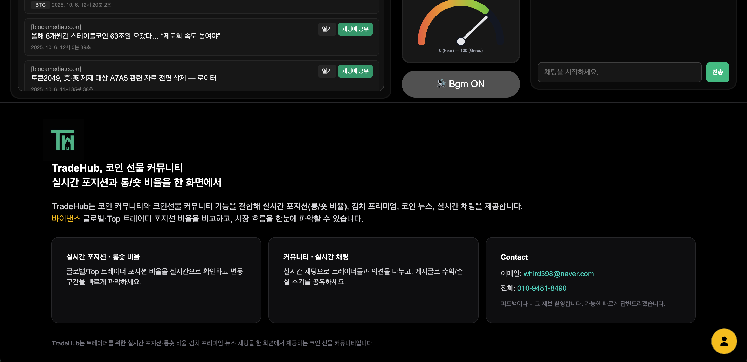
Task: Click the 전송 send button in chat
Action: (x=717, y=72)
